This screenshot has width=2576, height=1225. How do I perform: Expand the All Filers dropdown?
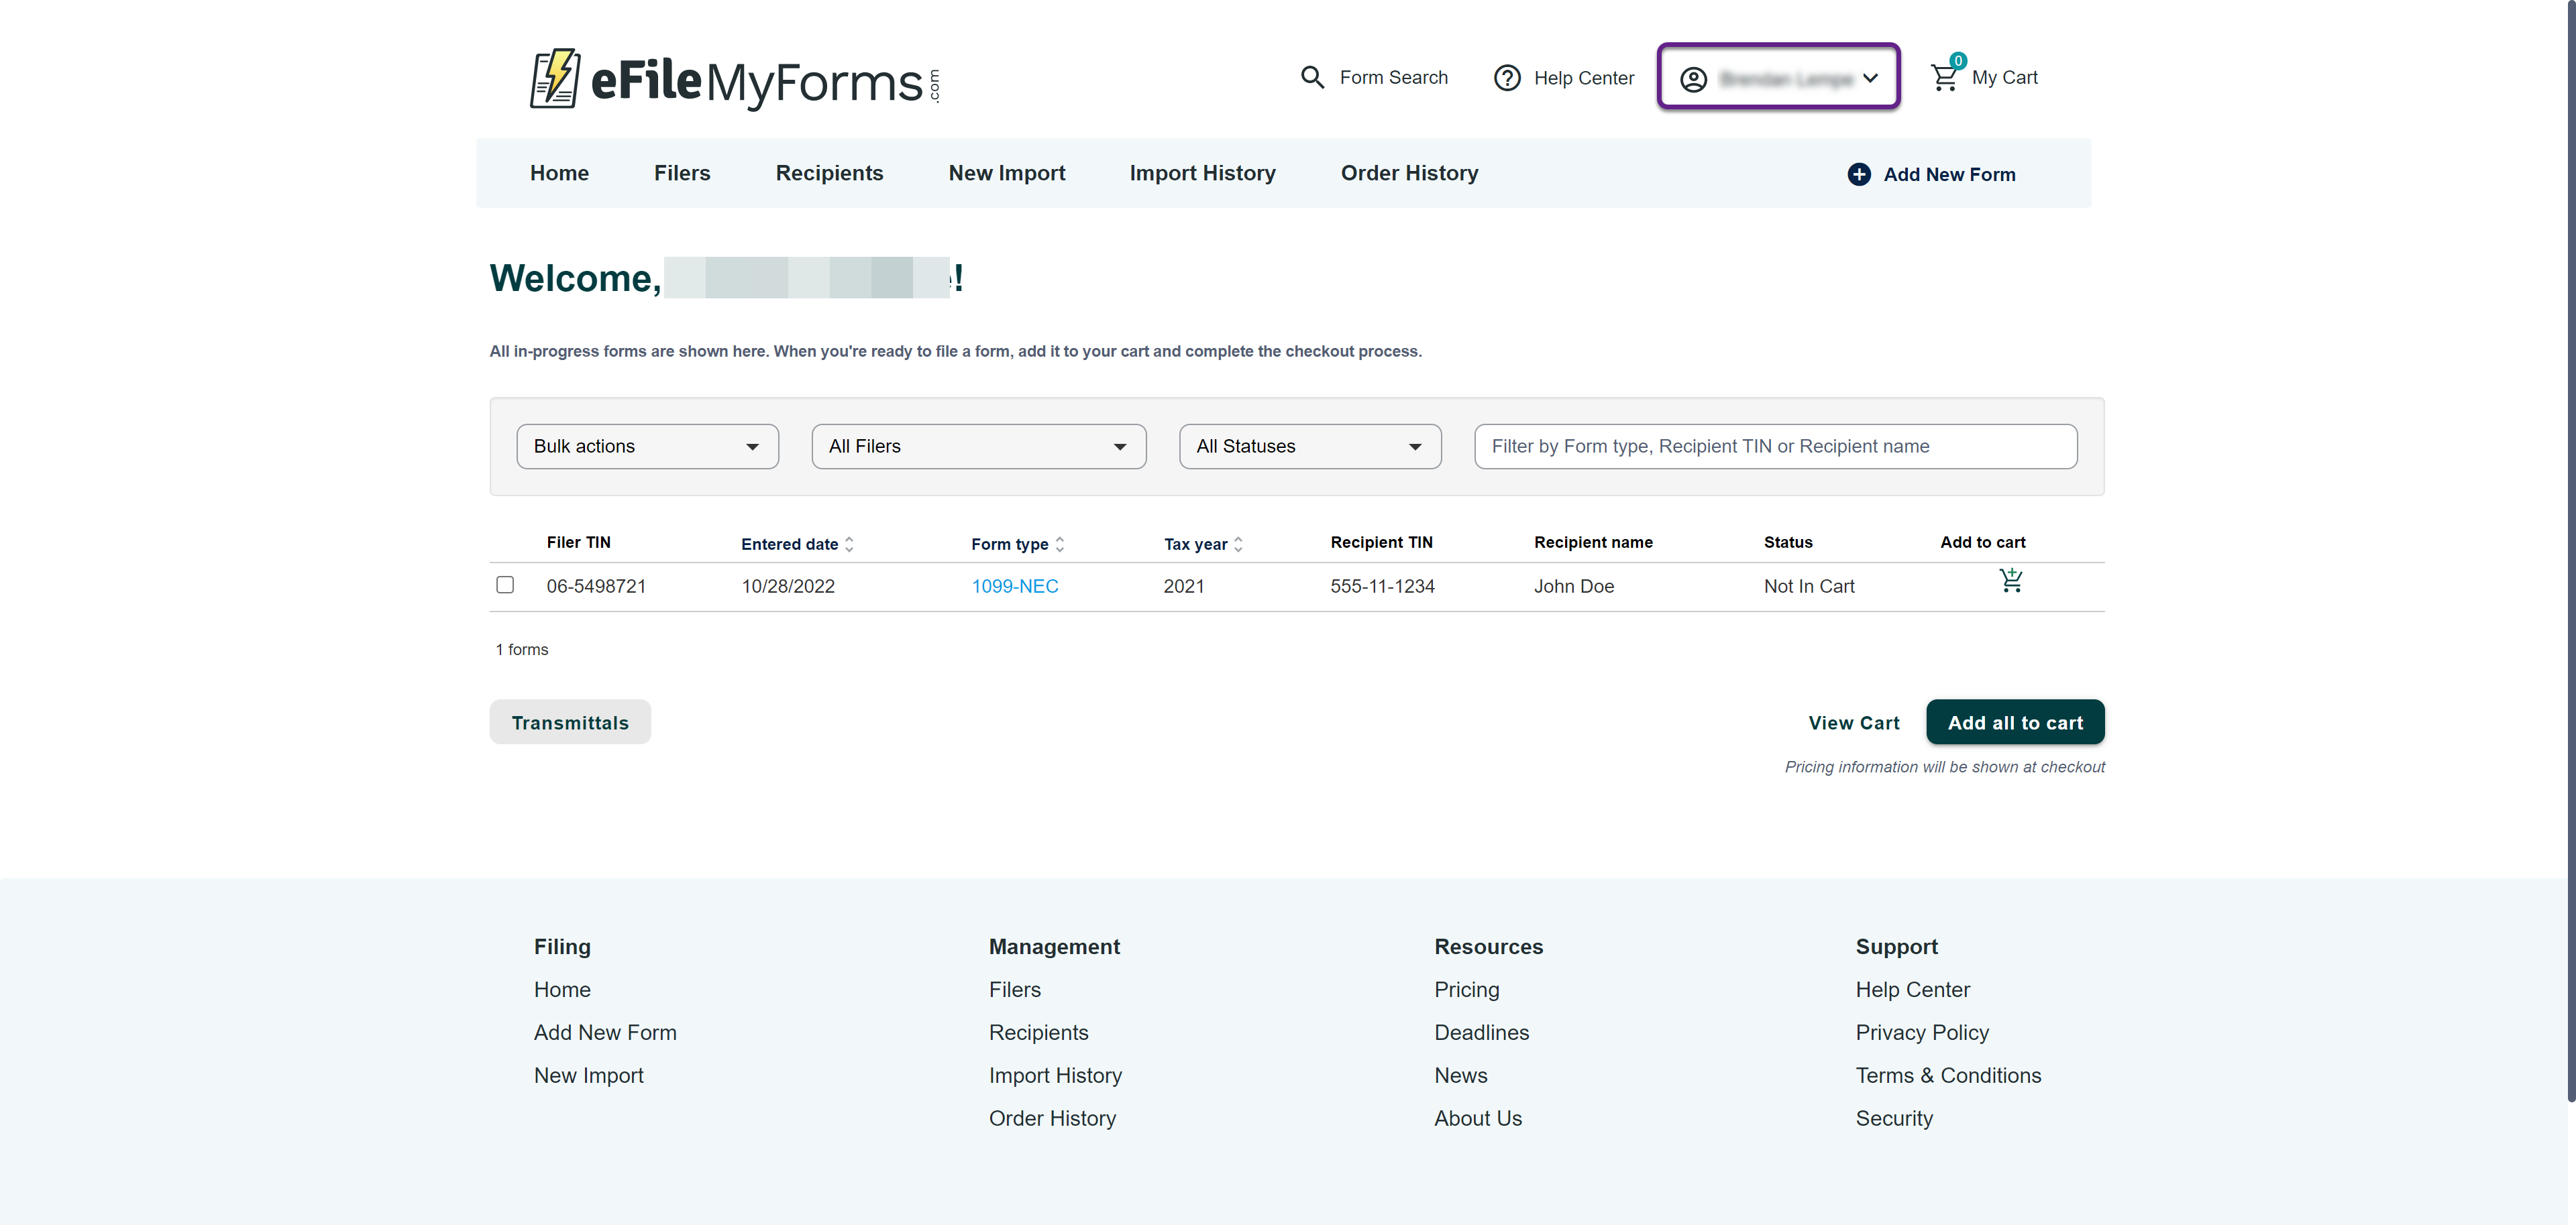tap(978, 447)
